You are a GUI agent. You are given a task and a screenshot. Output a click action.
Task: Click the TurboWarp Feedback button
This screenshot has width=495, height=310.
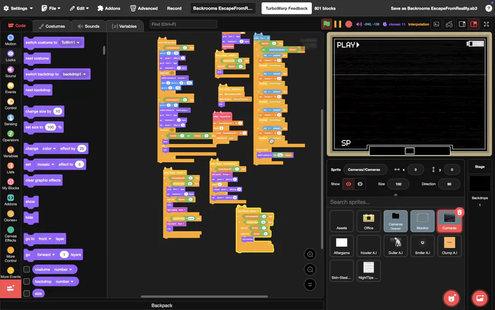[287, 8]
